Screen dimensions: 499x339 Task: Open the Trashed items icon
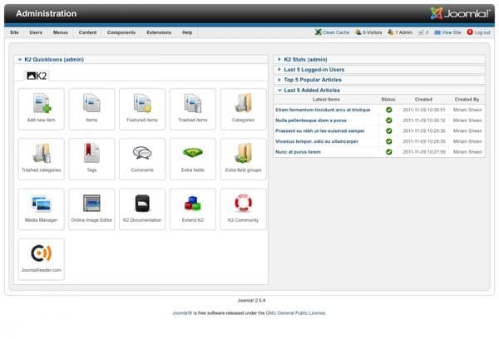point(192,108)
